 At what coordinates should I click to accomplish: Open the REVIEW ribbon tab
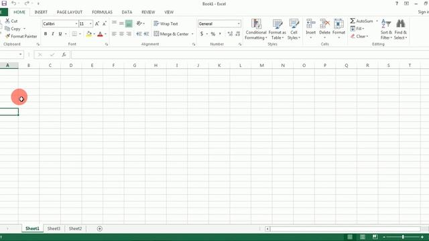(148, 12)
